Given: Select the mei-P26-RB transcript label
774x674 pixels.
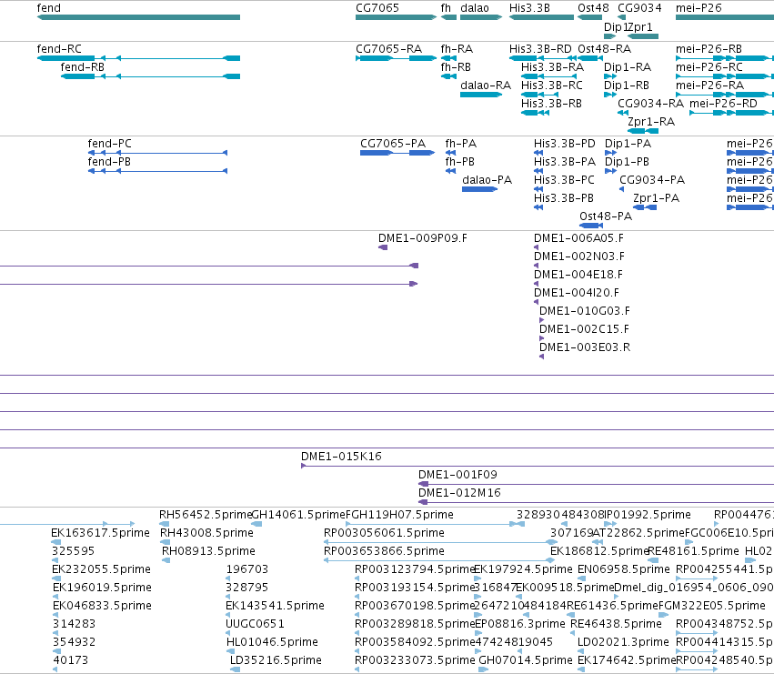Looking at the screenshot, I should point(709,49).
